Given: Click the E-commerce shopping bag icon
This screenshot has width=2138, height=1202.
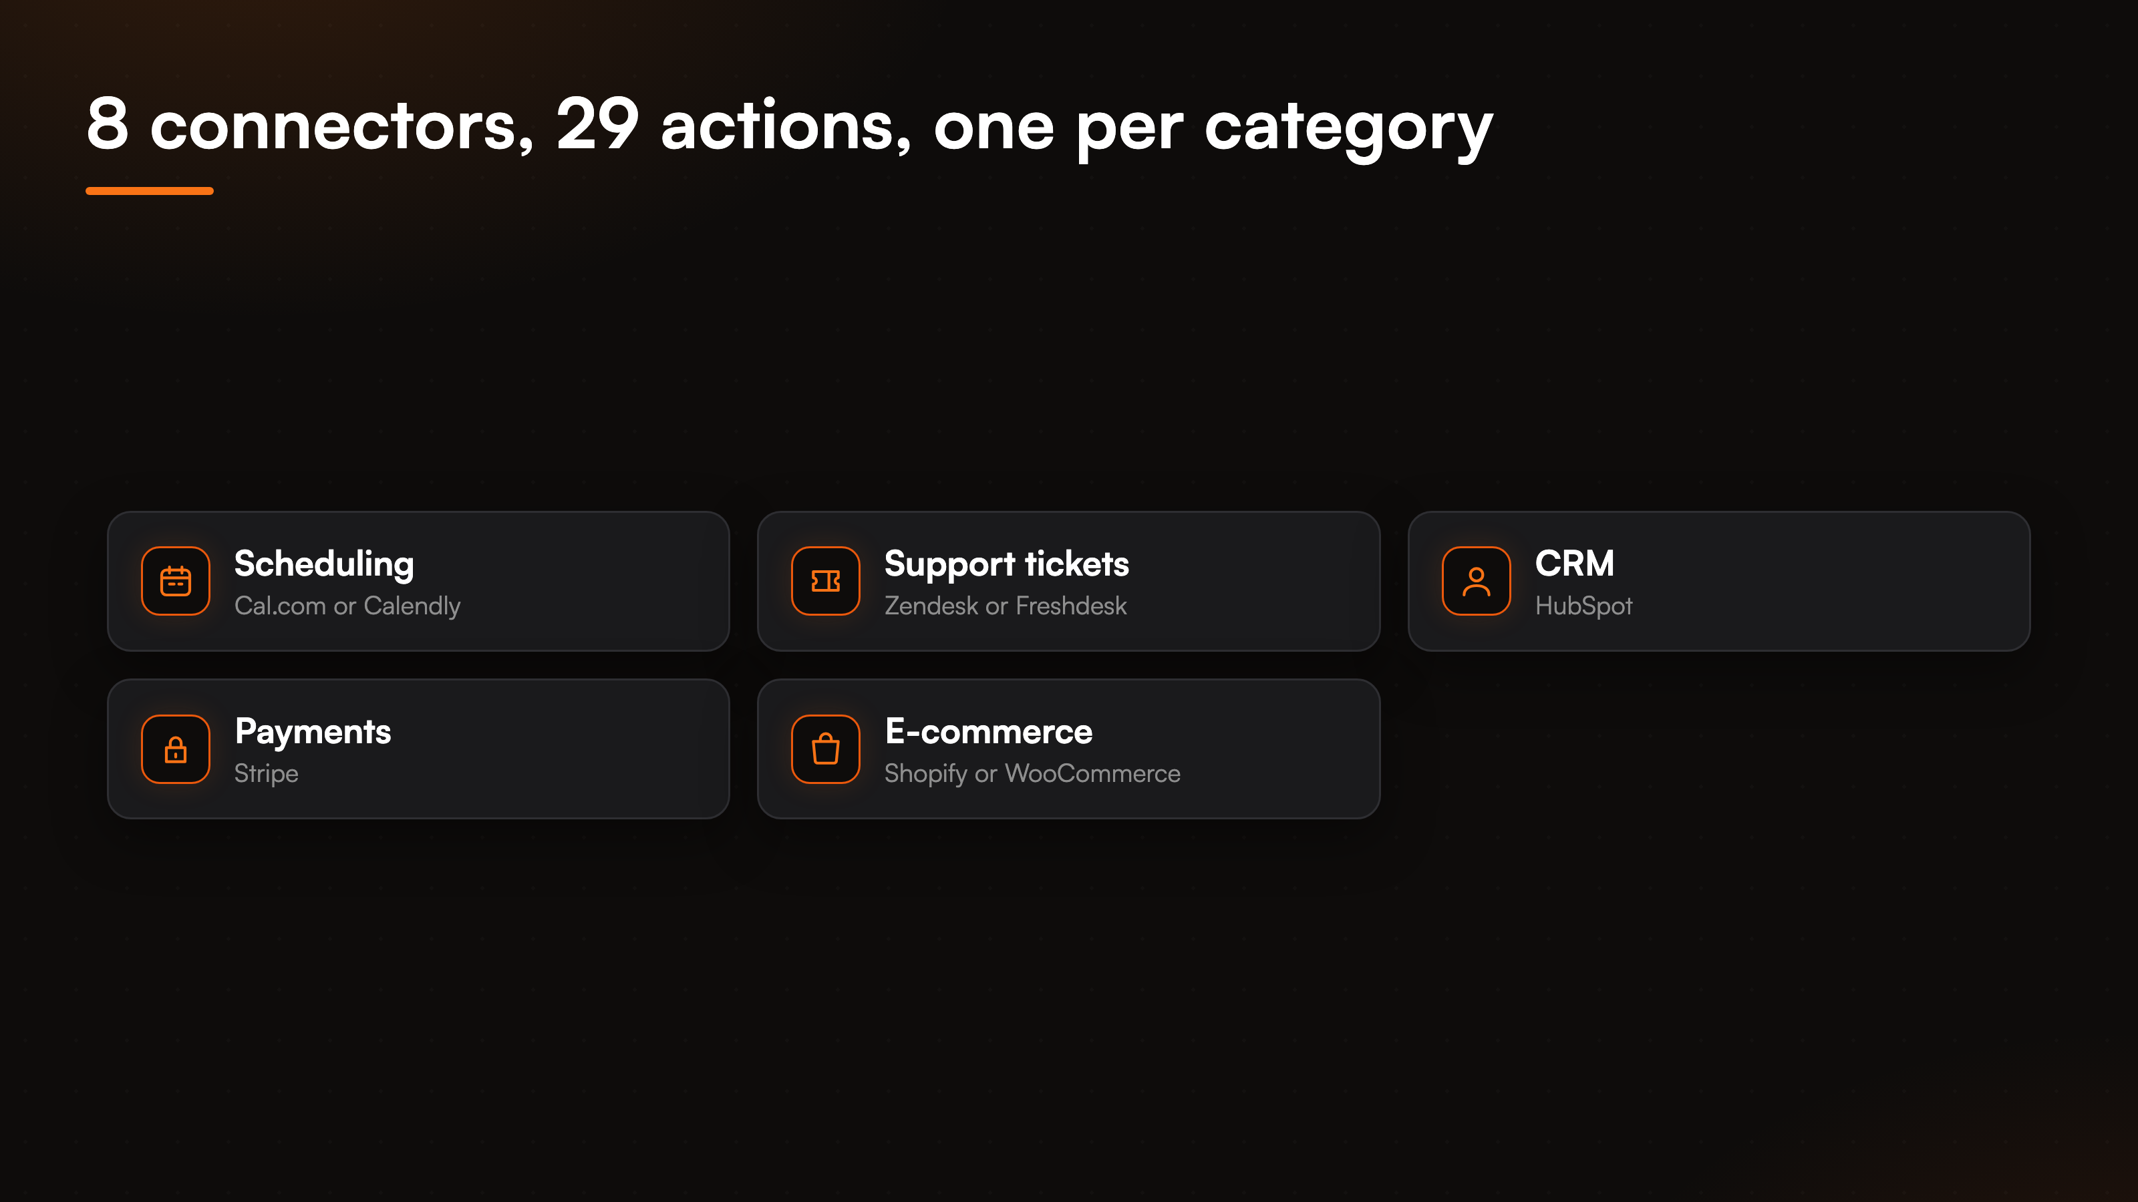Looking at the screenshot, I should (825, 748).
